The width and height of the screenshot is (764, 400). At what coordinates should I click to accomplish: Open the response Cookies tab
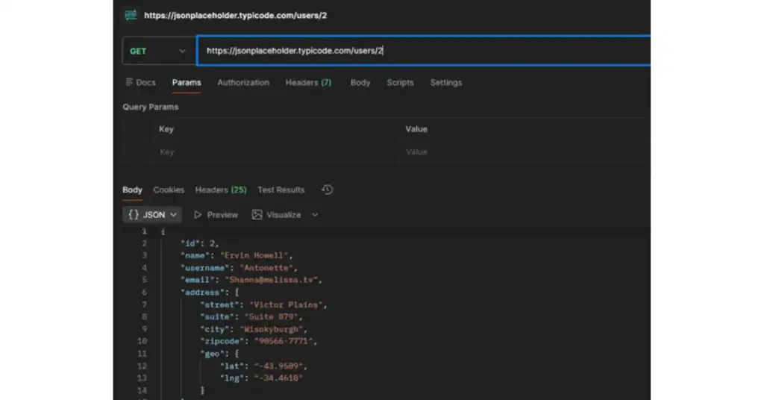(x=169, y=190)
